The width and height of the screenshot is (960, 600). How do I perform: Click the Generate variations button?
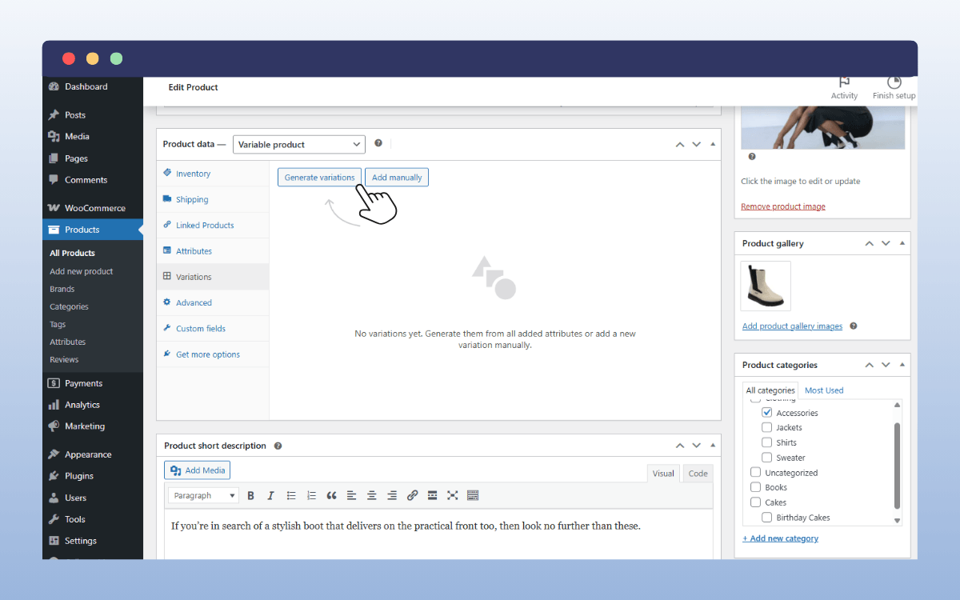pyautogui.click(x=319, y=178)
